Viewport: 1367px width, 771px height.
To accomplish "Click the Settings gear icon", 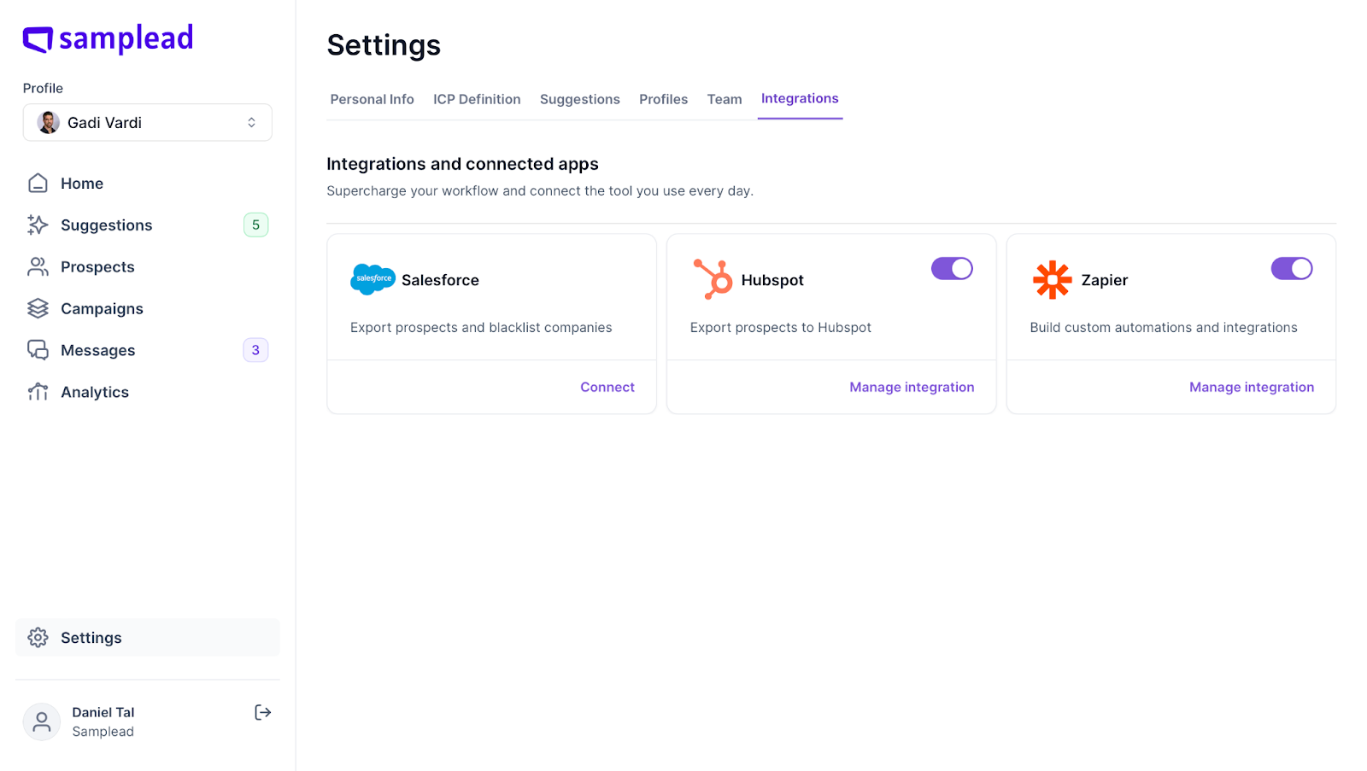I will pyautogui.click(x=38, y=637).
